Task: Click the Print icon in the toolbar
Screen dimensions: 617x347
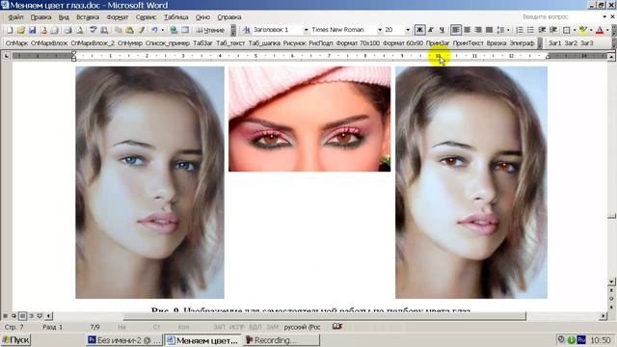Action: click(68, 30)
